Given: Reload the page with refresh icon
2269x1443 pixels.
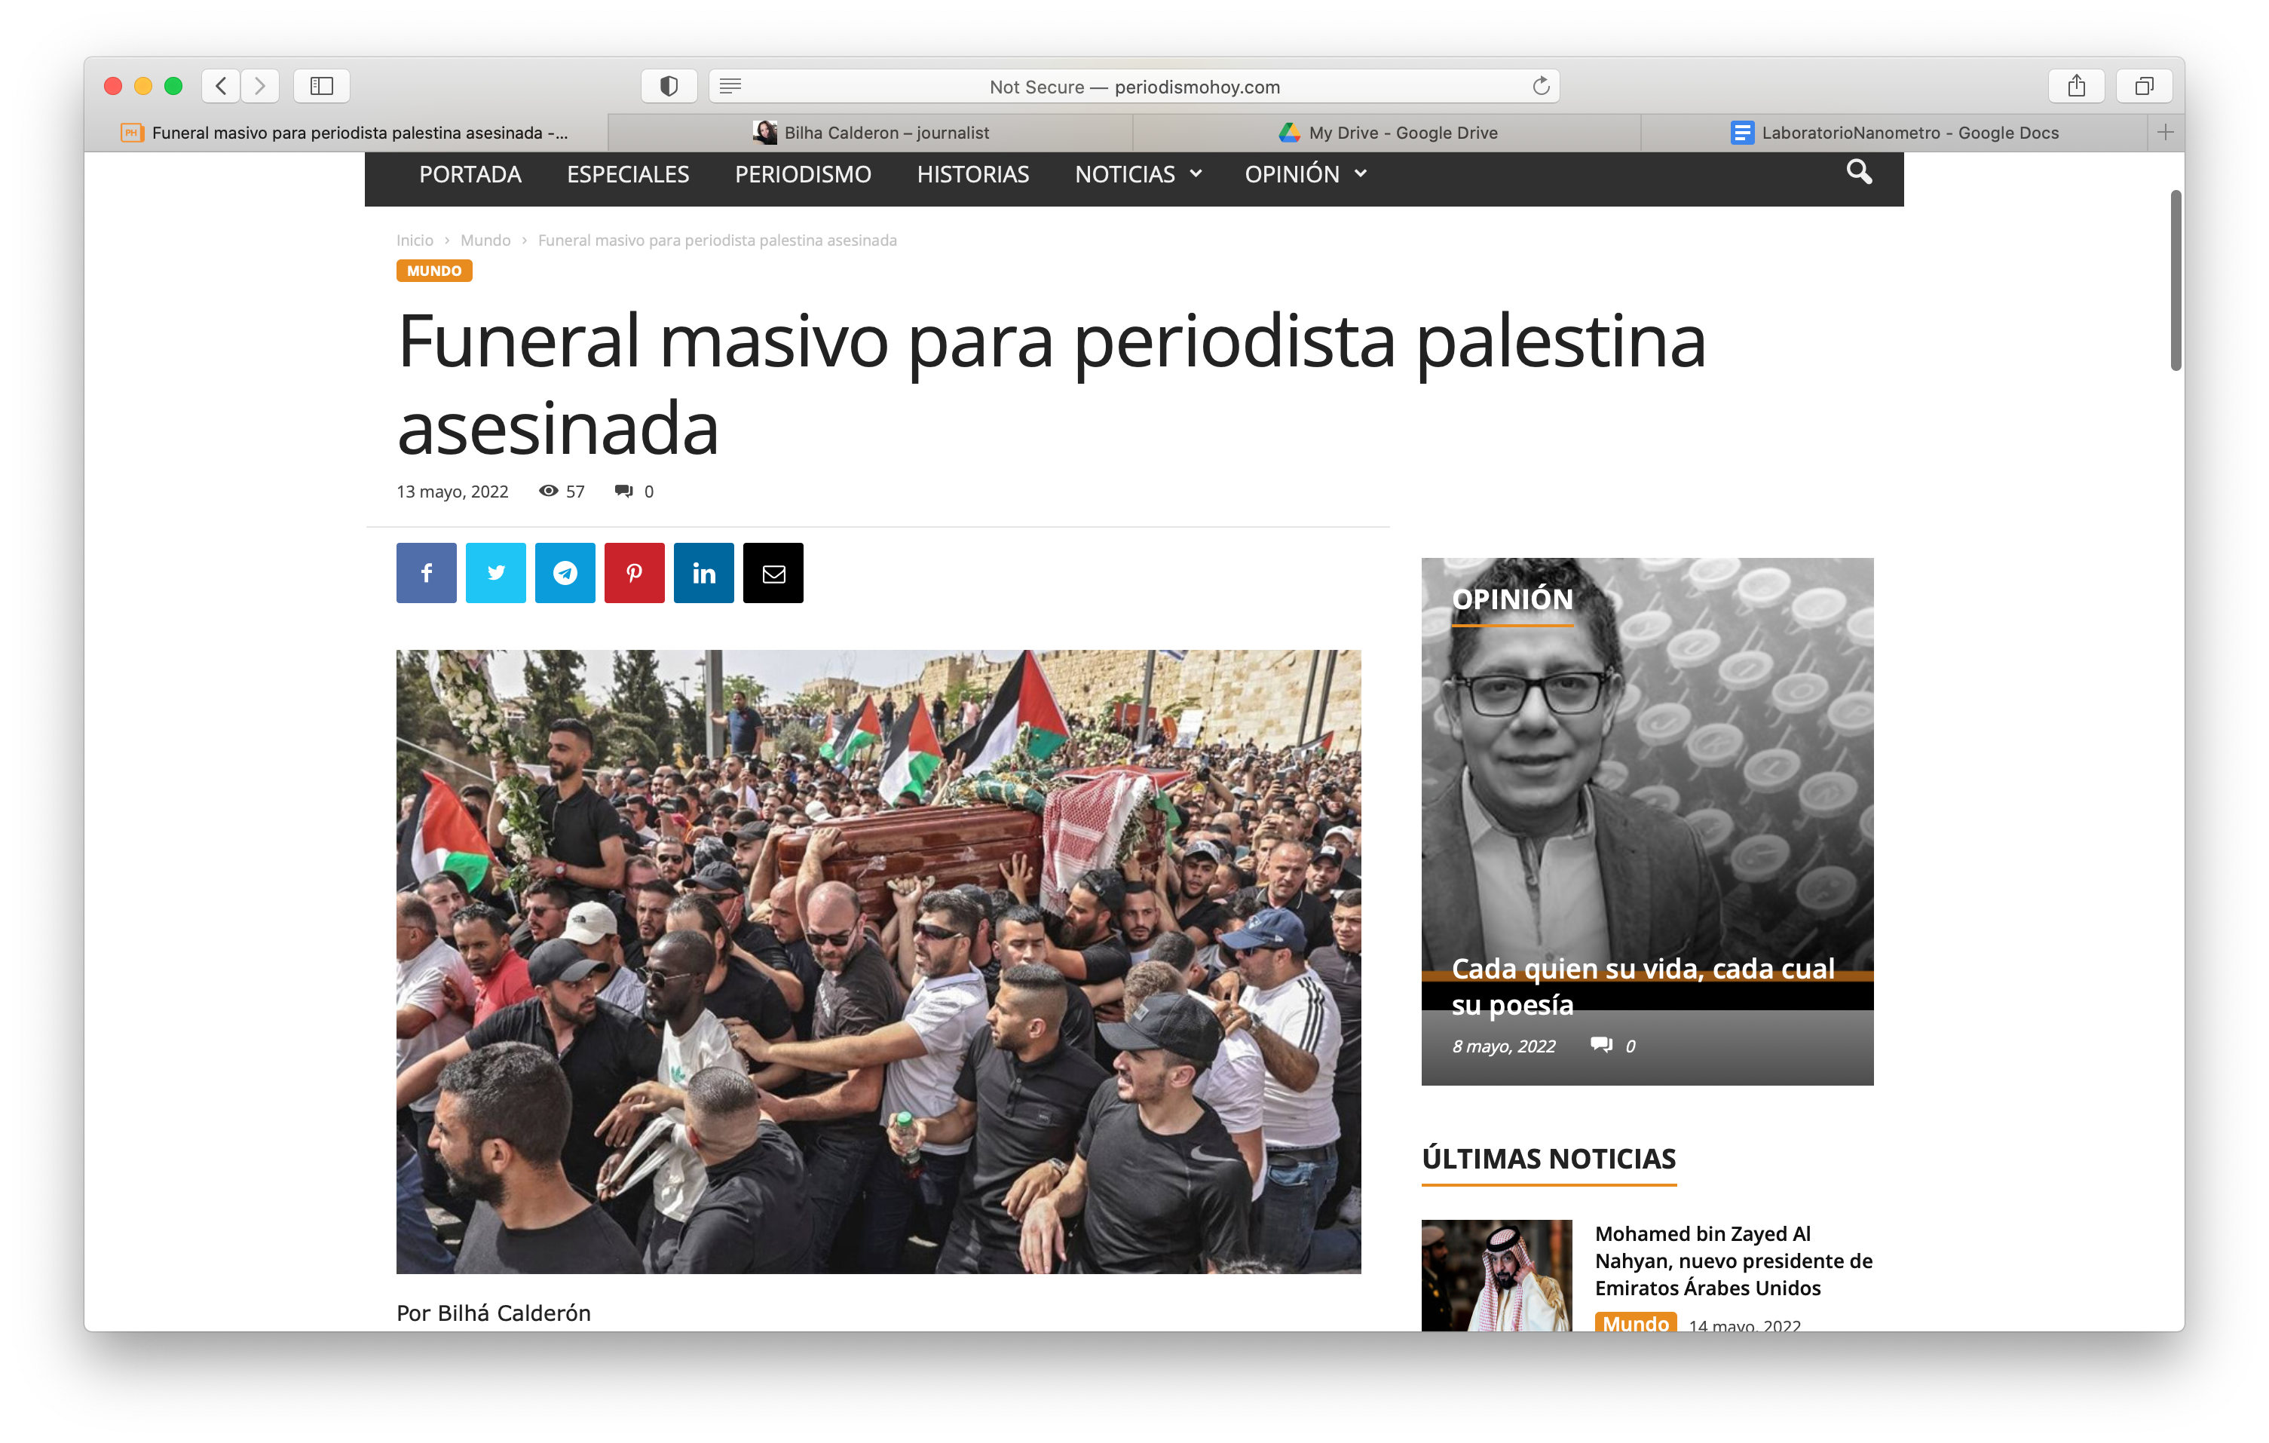Looking at the screenshot, I should tap(1541, 87).
